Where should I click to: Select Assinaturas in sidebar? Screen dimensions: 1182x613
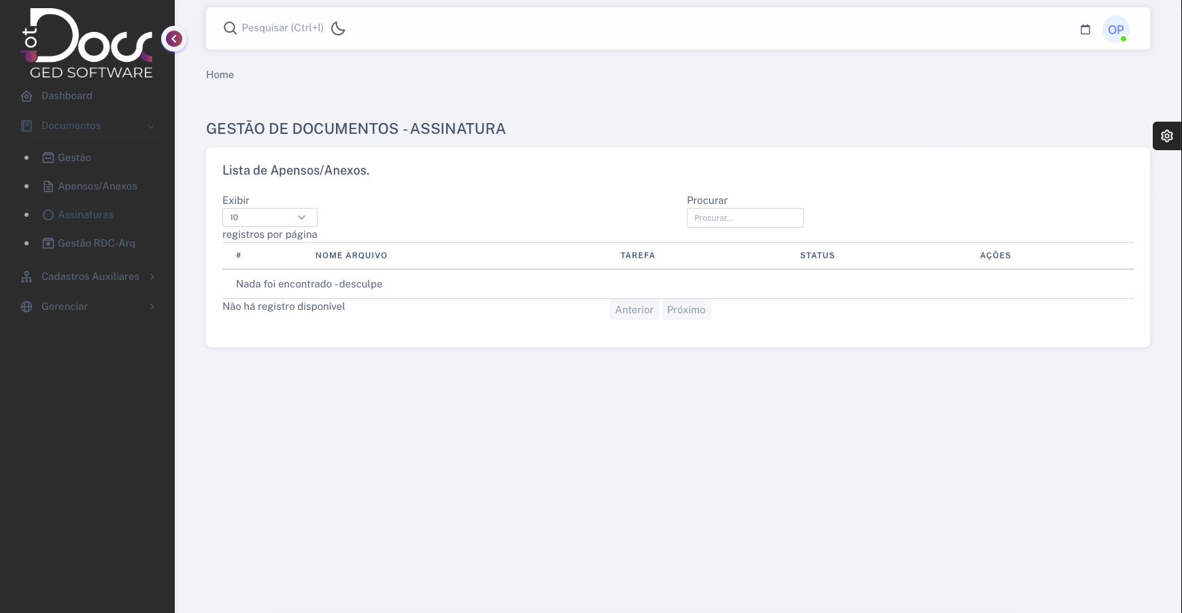[85, 215]
